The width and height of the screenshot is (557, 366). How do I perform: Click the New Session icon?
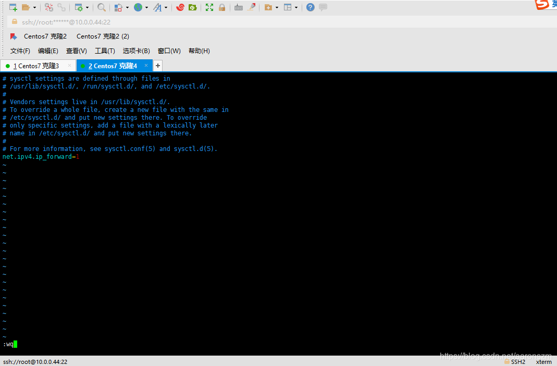coord(13,7)
